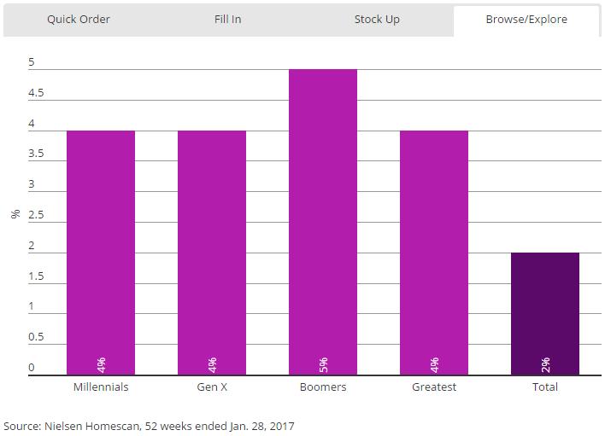Image resolution: width=605 pixels, height=436 pixels.
Task: Select the Stock Up tab
Action: click(x=377, y=20)
